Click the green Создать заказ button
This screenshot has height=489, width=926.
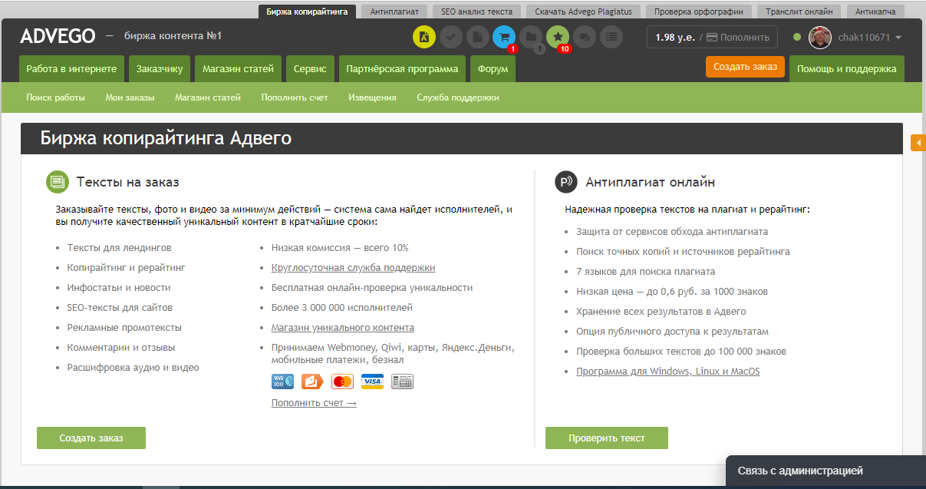coord(91,438)
